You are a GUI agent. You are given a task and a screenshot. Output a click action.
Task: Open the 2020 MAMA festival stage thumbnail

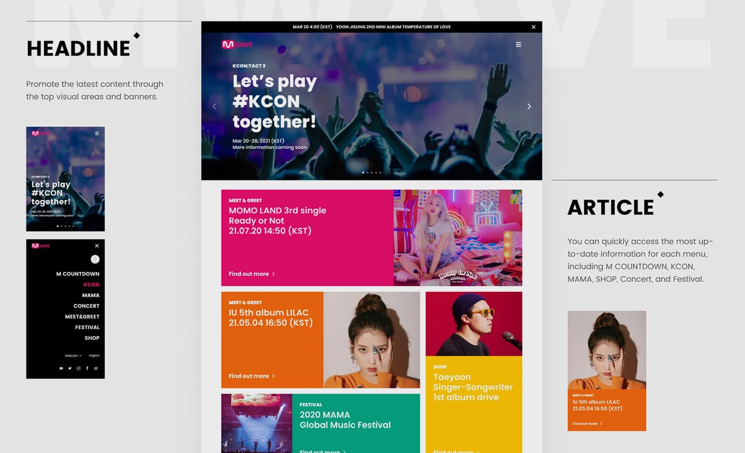click(257, 424)
